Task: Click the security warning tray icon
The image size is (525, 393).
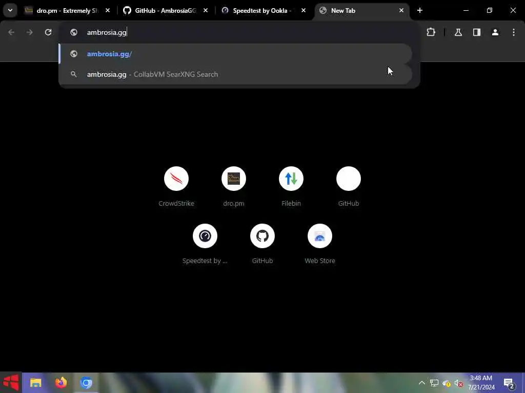Action: coord(447,383)
